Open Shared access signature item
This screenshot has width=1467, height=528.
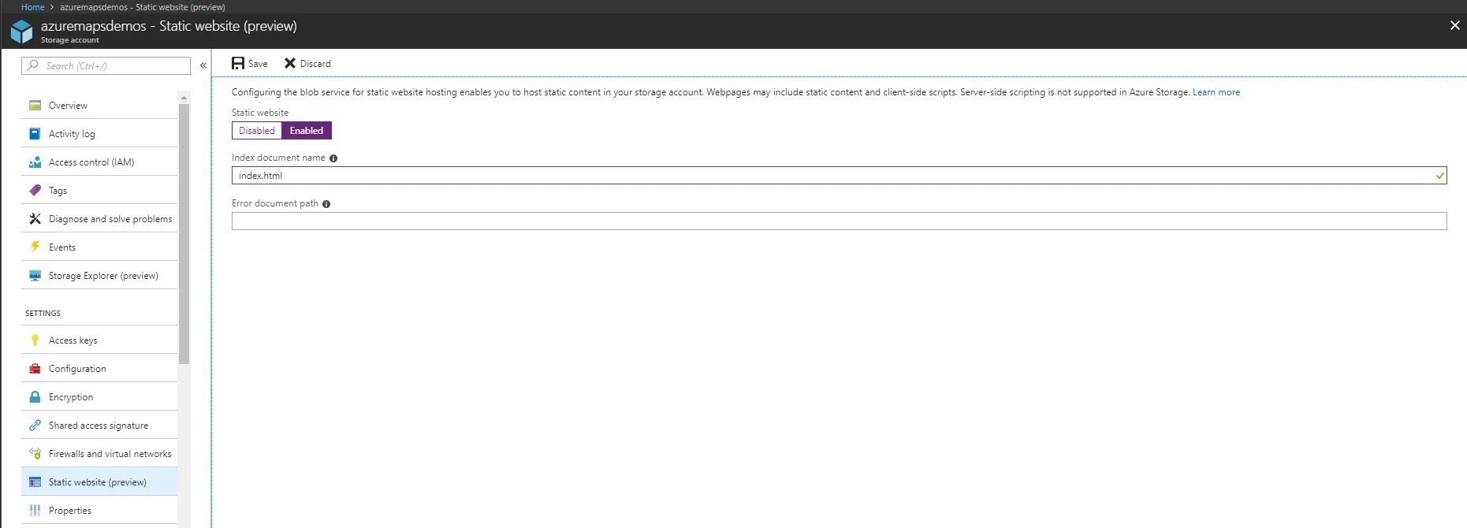(99, 426)
